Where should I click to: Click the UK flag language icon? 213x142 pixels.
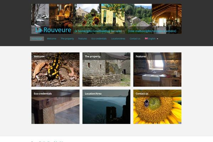146,38
